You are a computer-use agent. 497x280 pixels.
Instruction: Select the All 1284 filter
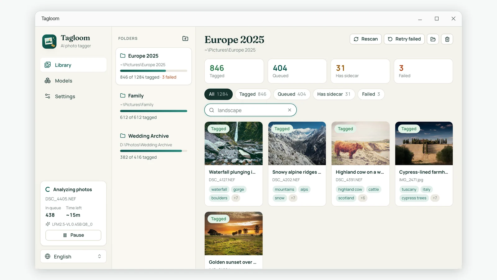click(218, 94)
